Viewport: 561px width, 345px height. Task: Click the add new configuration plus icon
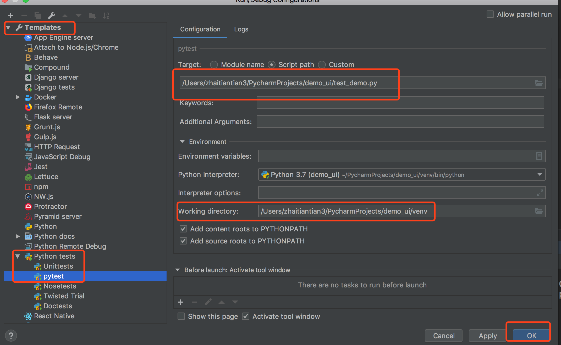click(10, 16)
